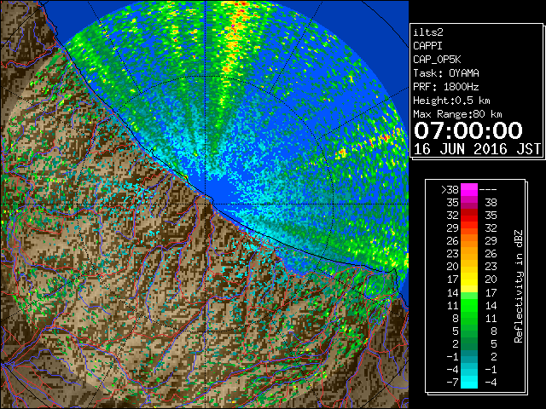Pick the yellow swatch in the 17–20 band
This screenshot has height=409, width=546.
(469, 279)
